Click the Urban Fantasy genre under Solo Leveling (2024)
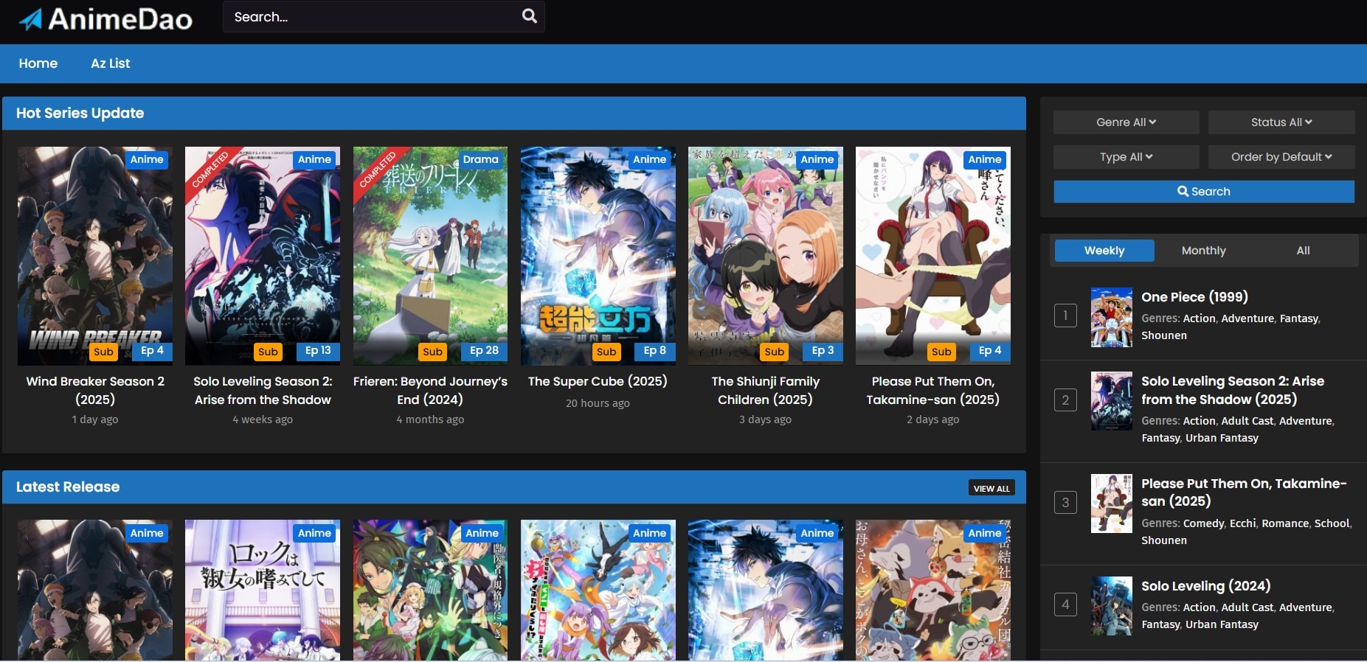Viewport: 1367px width, 662px height. pos(1222,624)
